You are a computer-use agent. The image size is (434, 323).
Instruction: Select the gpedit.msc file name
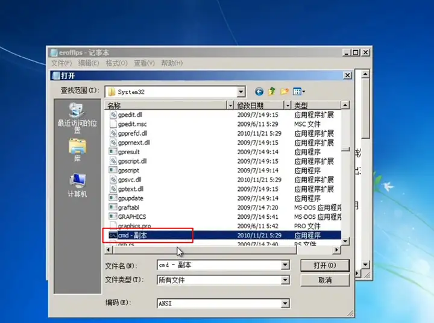(x=132, y=124)
